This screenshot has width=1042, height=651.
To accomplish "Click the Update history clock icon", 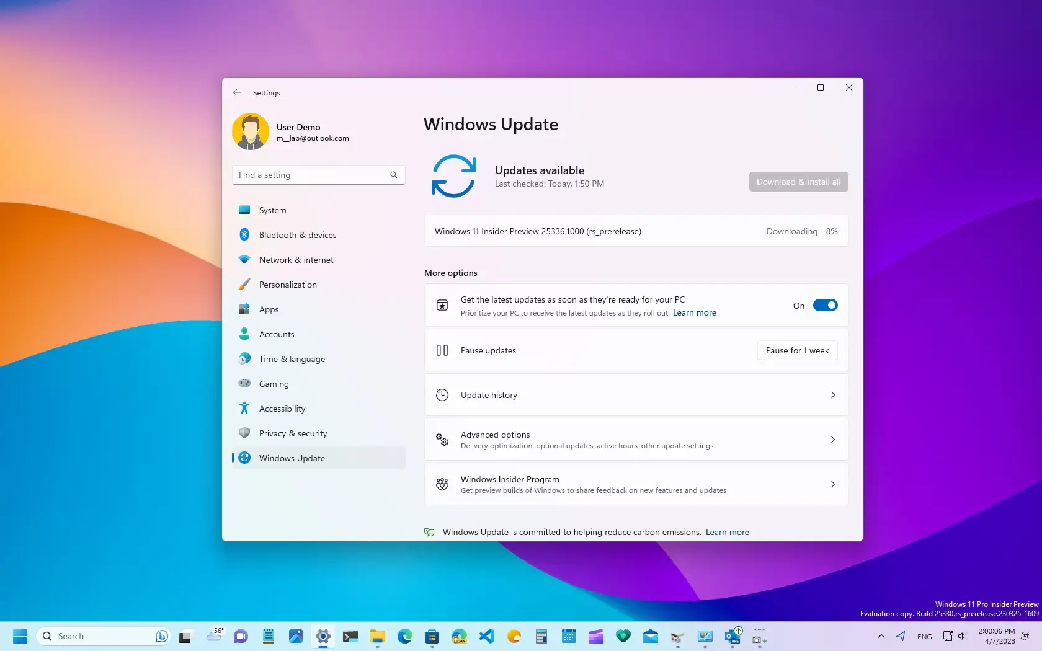I will click(442, 394).
